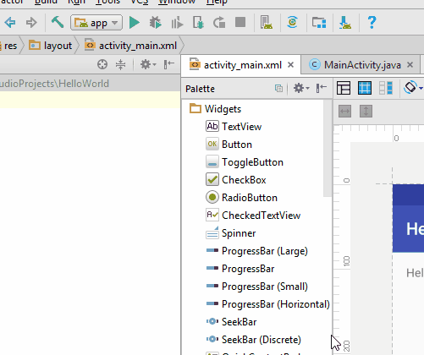Select ProgressBar (Small) in the Palette
This screenshot has width=424, height=355.
pos(257,287)
